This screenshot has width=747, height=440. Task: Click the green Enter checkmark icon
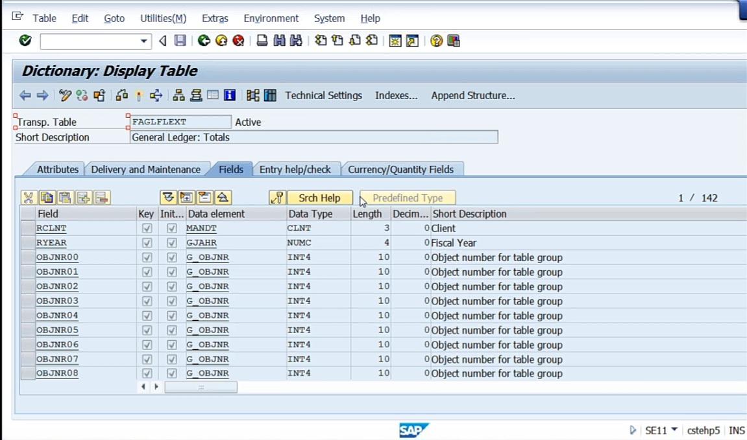[x=25, y=41]
